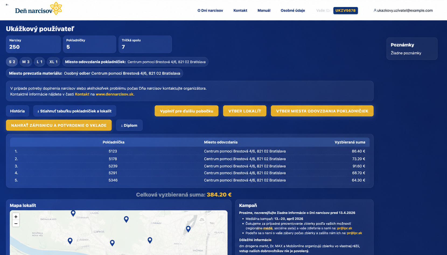
Task: Open VÝBER MIESTA ODOVZDANIA POKLADNIČIEK
Action: coord(322,111)
